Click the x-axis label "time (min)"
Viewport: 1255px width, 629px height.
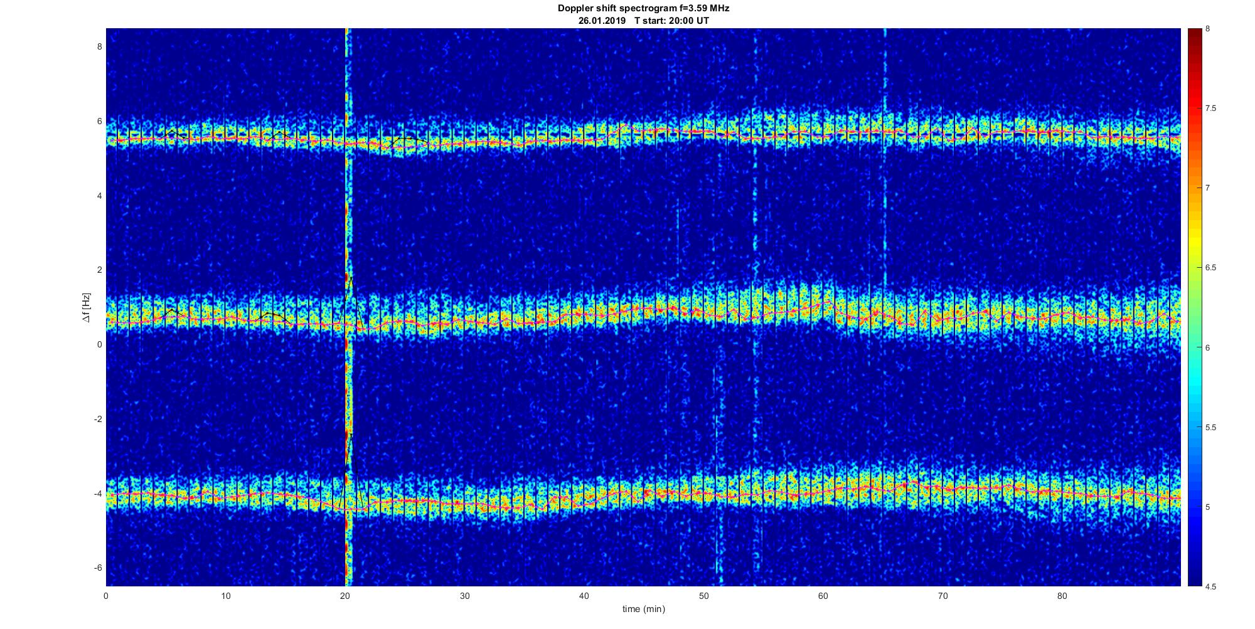643,609
